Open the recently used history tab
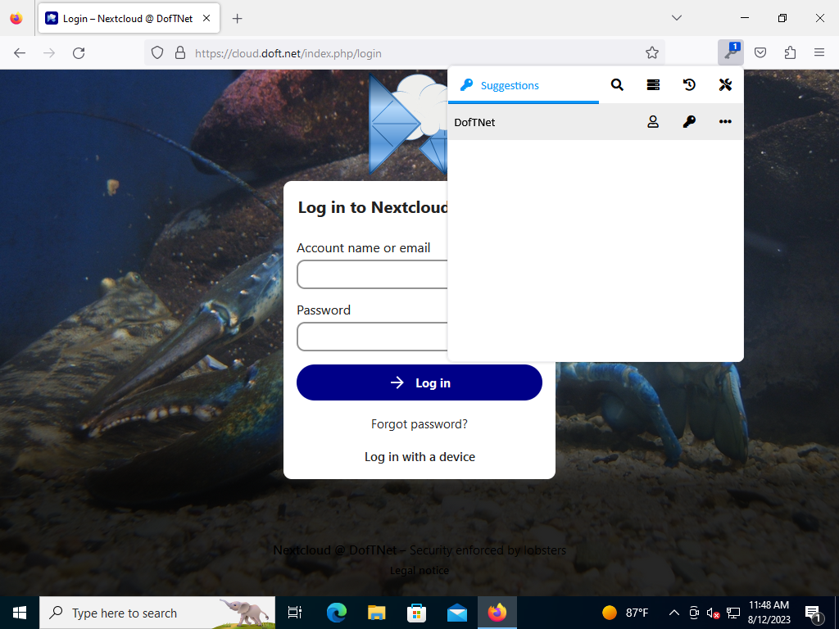The height and width of the screenshot is (629, 839). click(x=689, y=84)
